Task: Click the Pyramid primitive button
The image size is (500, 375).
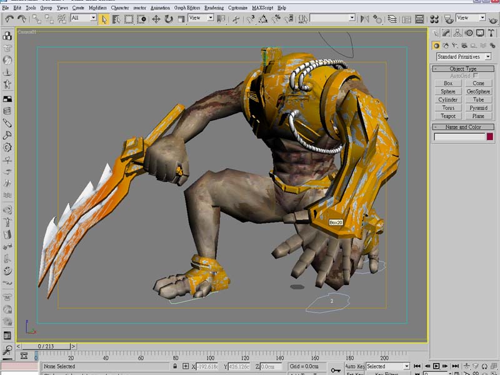Action: [x=478, y=107]
